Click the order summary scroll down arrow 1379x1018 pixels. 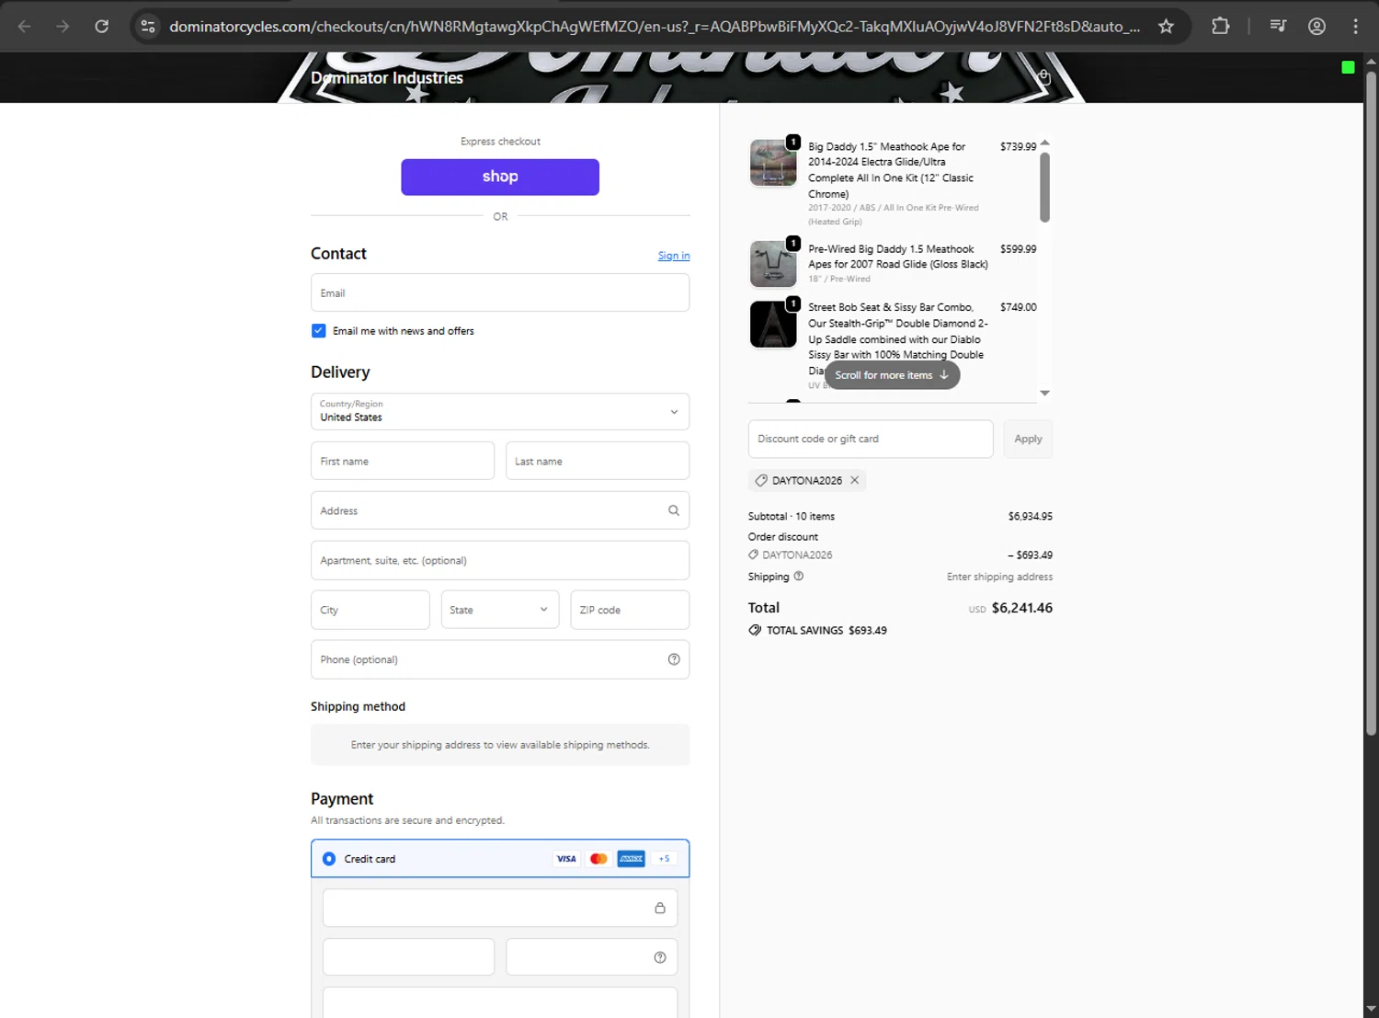tap(1044, 393)
